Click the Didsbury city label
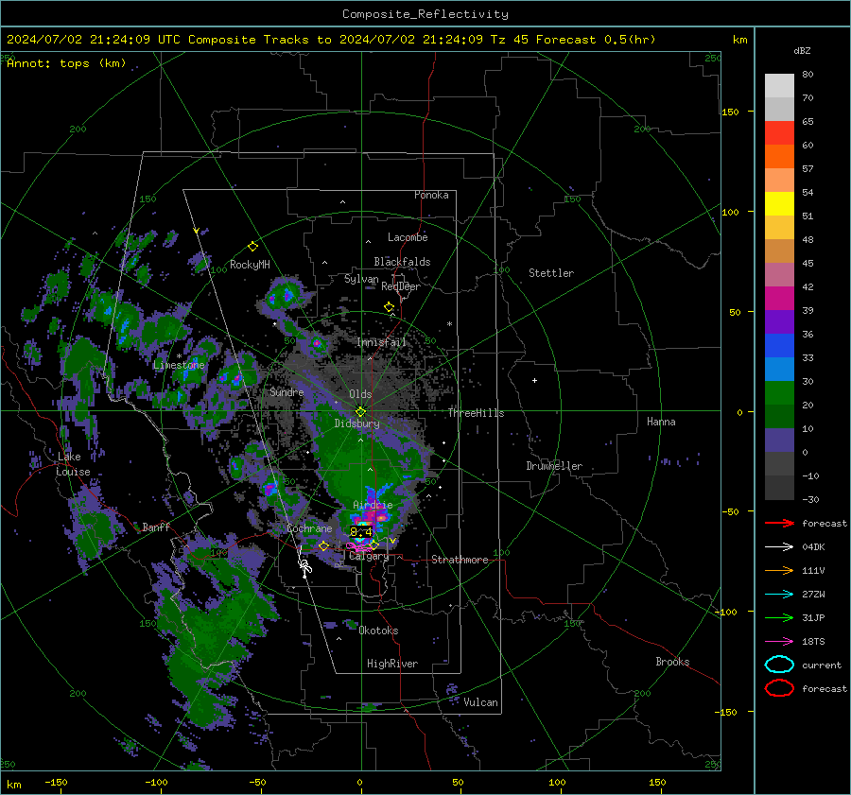The image size is (851, 795). tap(357, 423)
